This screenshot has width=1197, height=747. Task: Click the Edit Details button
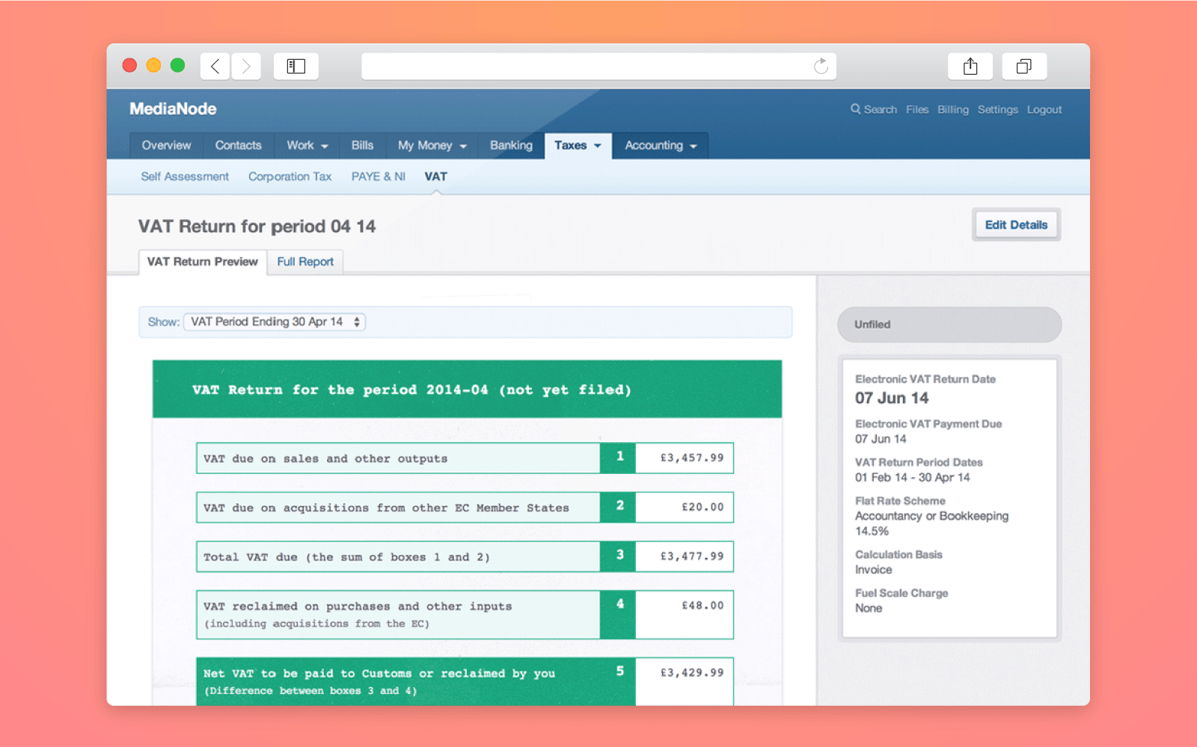pos(1016,224)
